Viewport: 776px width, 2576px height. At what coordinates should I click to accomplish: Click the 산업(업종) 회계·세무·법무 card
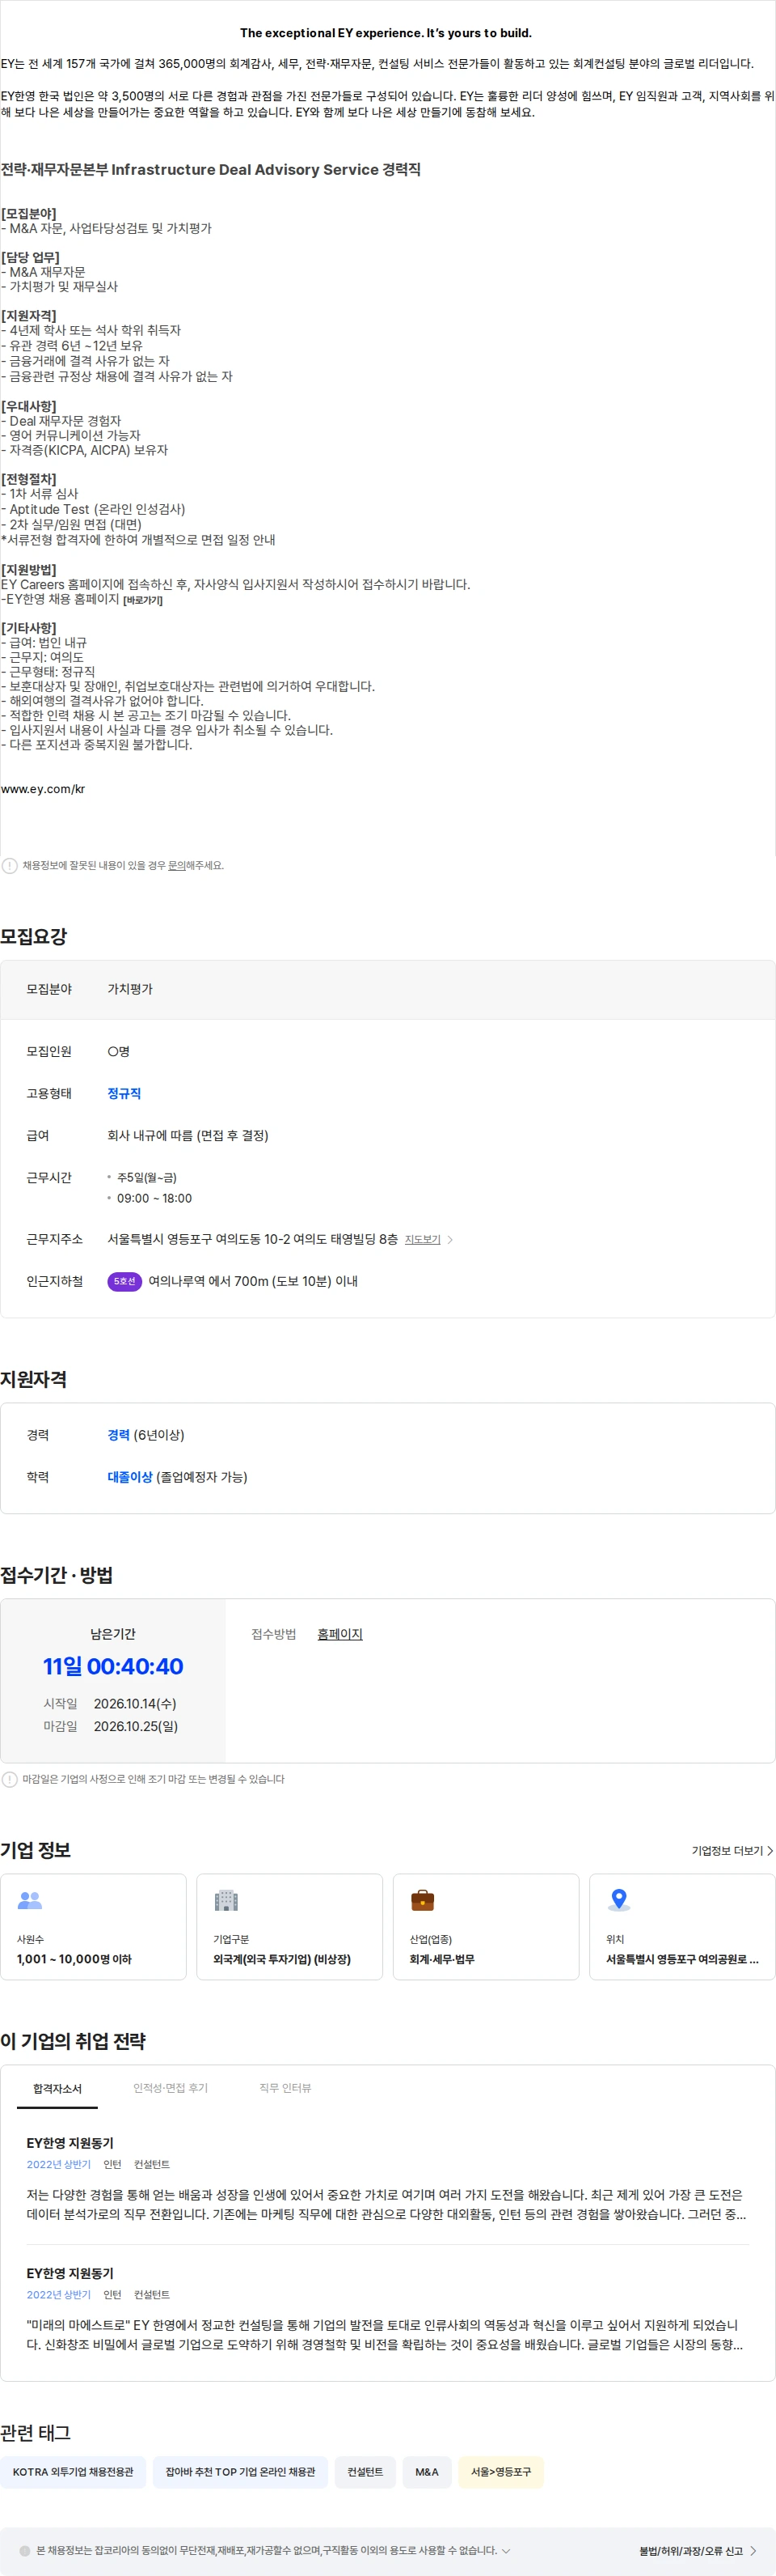(x=485, y=1927)
